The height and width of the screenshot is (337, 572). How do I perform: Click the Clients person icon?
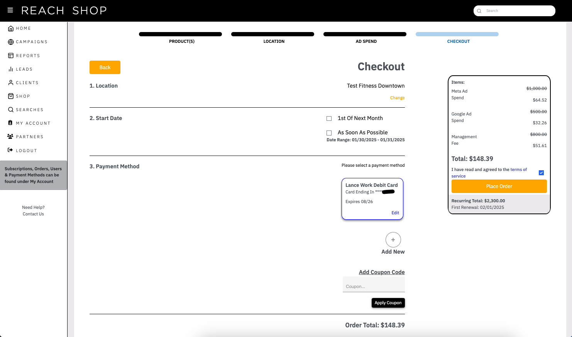[x=11, y=83]
